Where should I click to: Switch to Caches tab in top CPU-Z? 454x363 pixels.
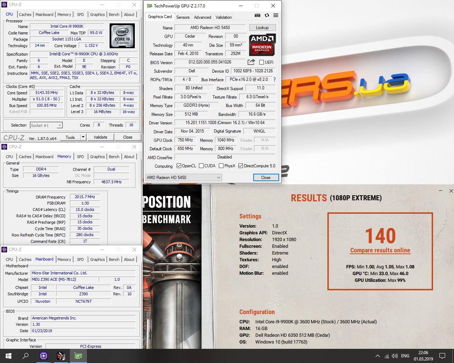coord(25,15)
